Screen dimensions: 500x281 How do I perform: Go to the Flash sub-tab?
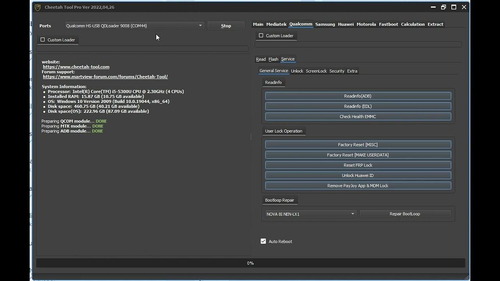coord(273,59)
